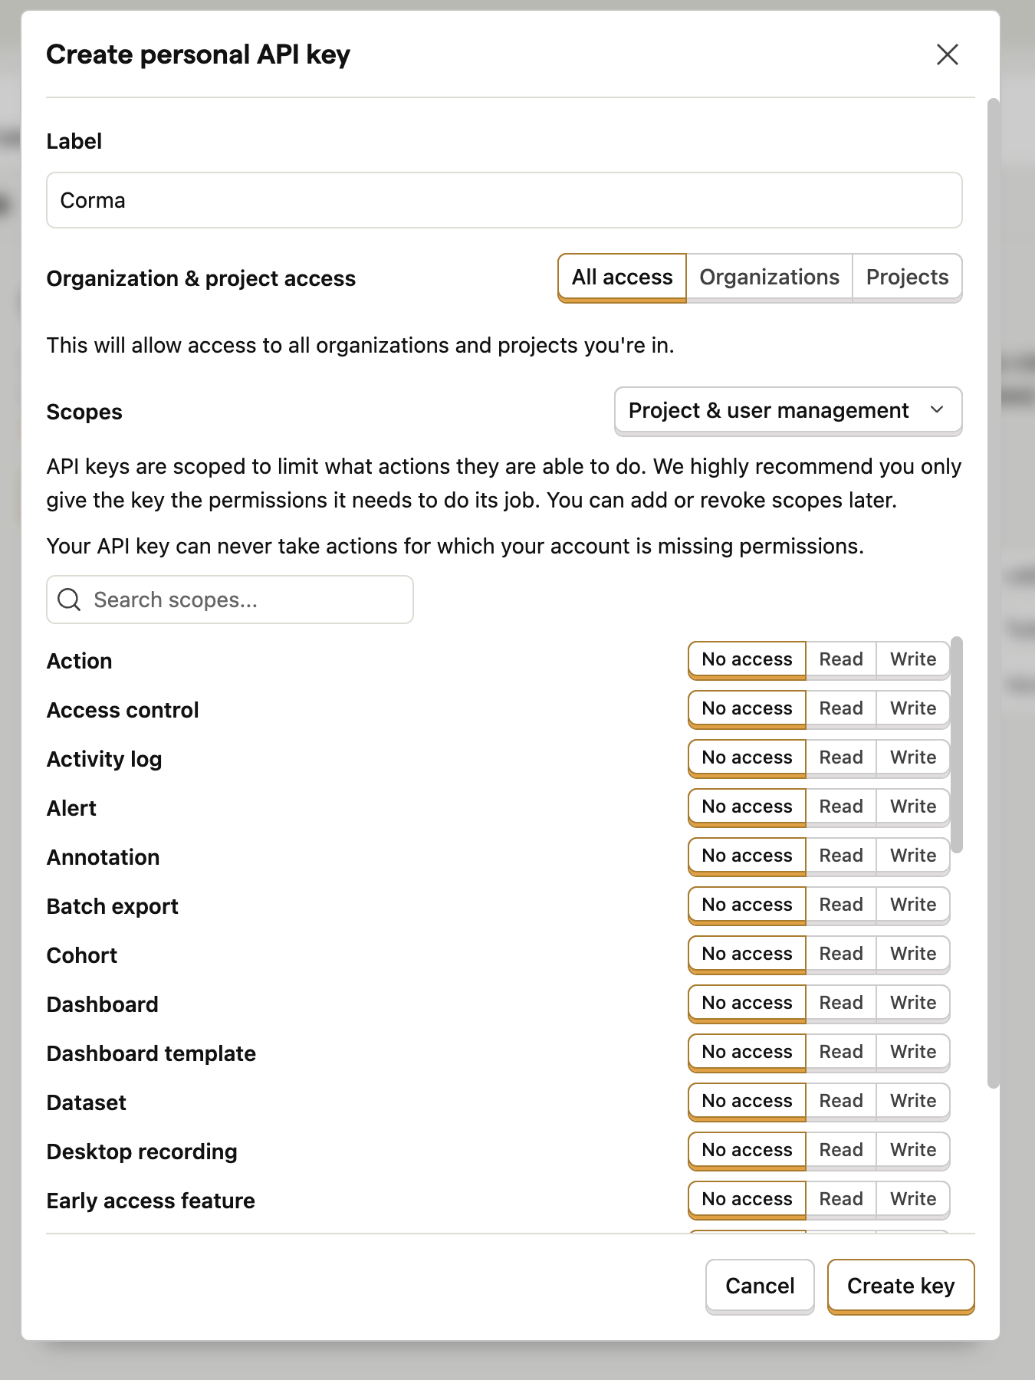The width and height of the screenshot is (1035, 1380).
Task: Select the Organizations access tab
Action: [769, 278]
